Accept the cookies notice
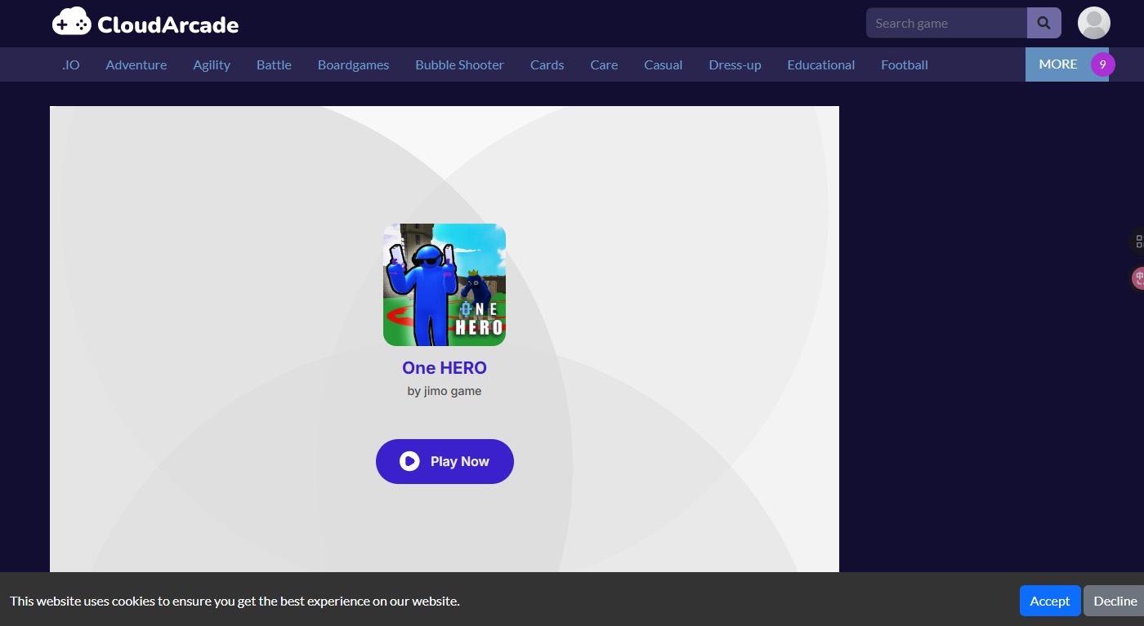The height and width of the screenshot is (626, 1144). point(1049,601)
